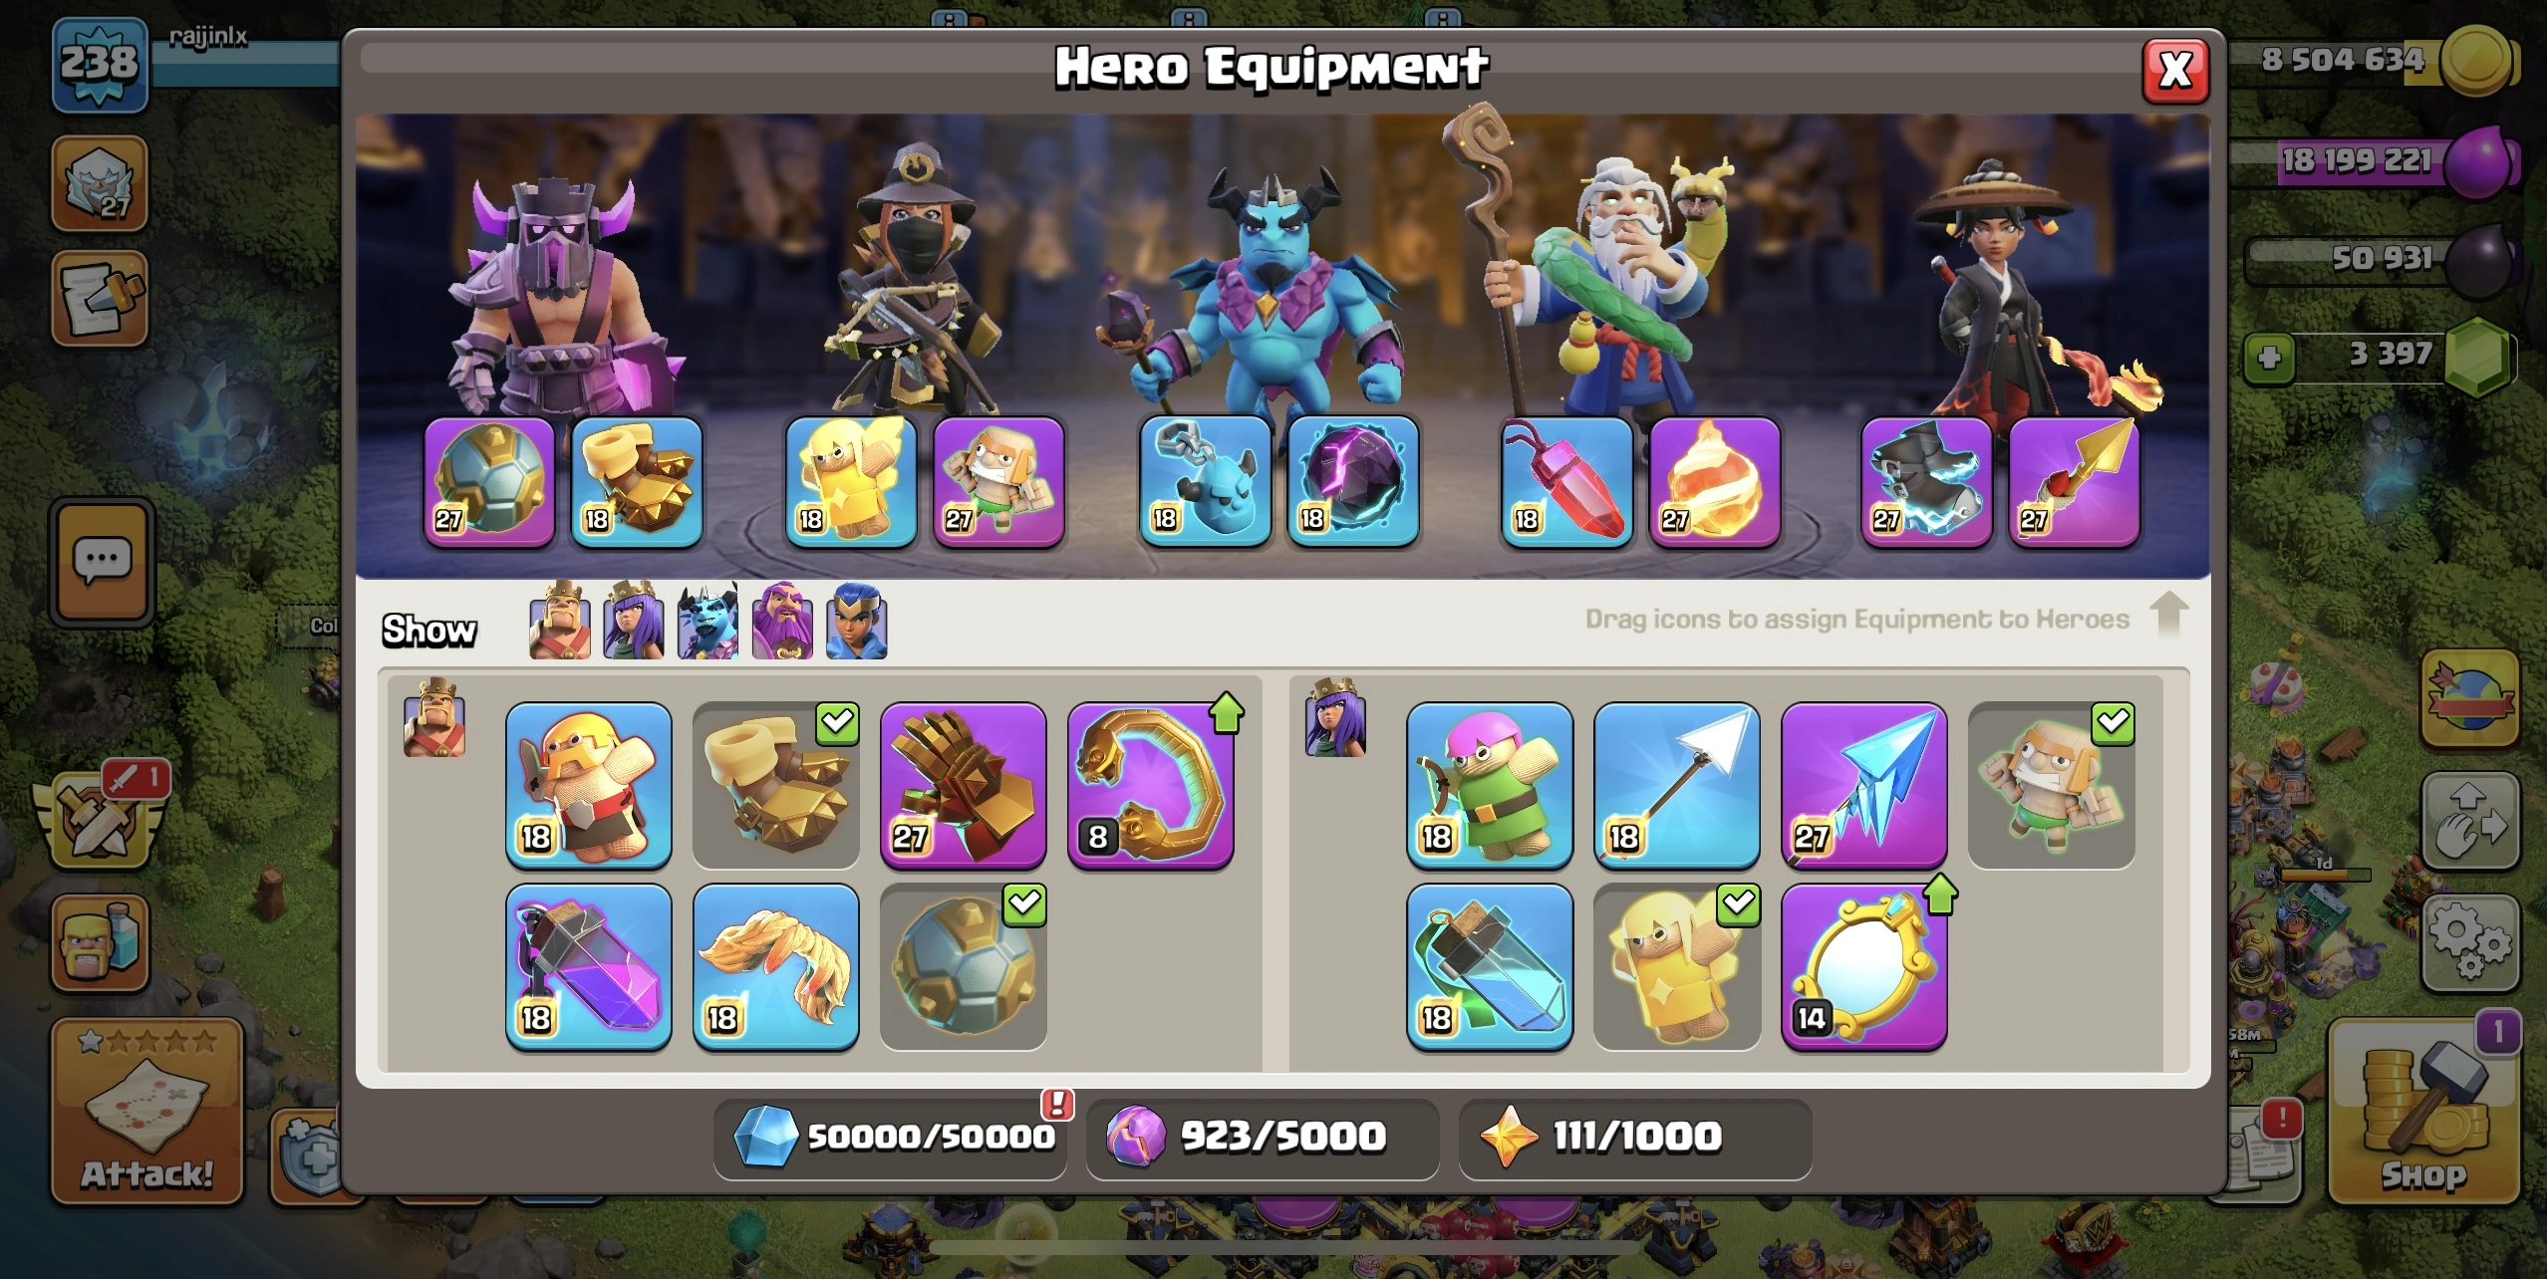The height and width of the screenshot is (1279, 2547).
Task: Pick the Rage Vial level 18 equipment
Action: pyautogui.click(x=589, y=967)
